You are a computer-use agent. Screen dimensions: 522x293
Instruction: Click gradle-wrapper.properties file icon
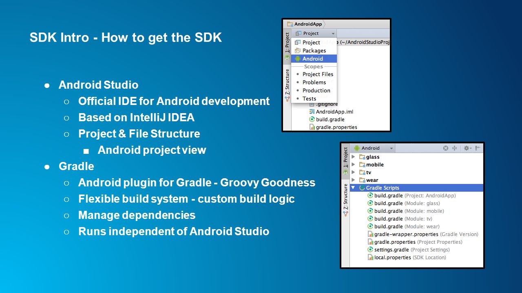point(371,234)
